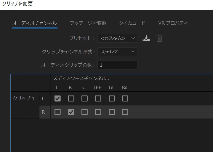Check clip R row, source Ls checkbox
The image size is (213, 152).
[x=112, y=112]
